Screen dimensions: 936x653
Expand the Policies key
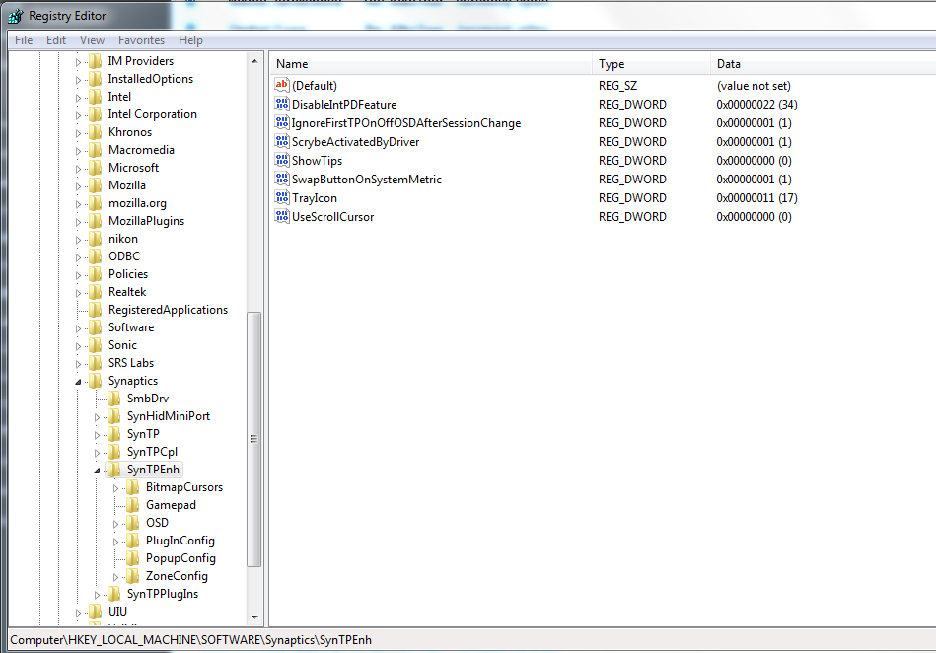(x=78, y=275)
